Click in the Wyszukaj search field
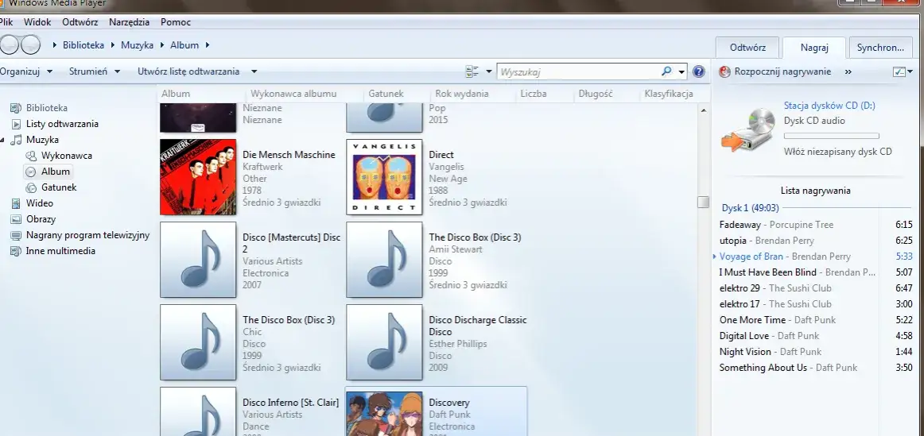This screenshot has width=924, height=436. [579, 71]
